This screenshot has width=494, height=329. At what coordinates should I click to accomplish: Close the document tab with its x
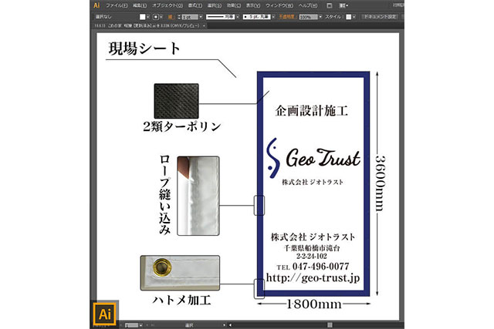(x=204, y=25)
